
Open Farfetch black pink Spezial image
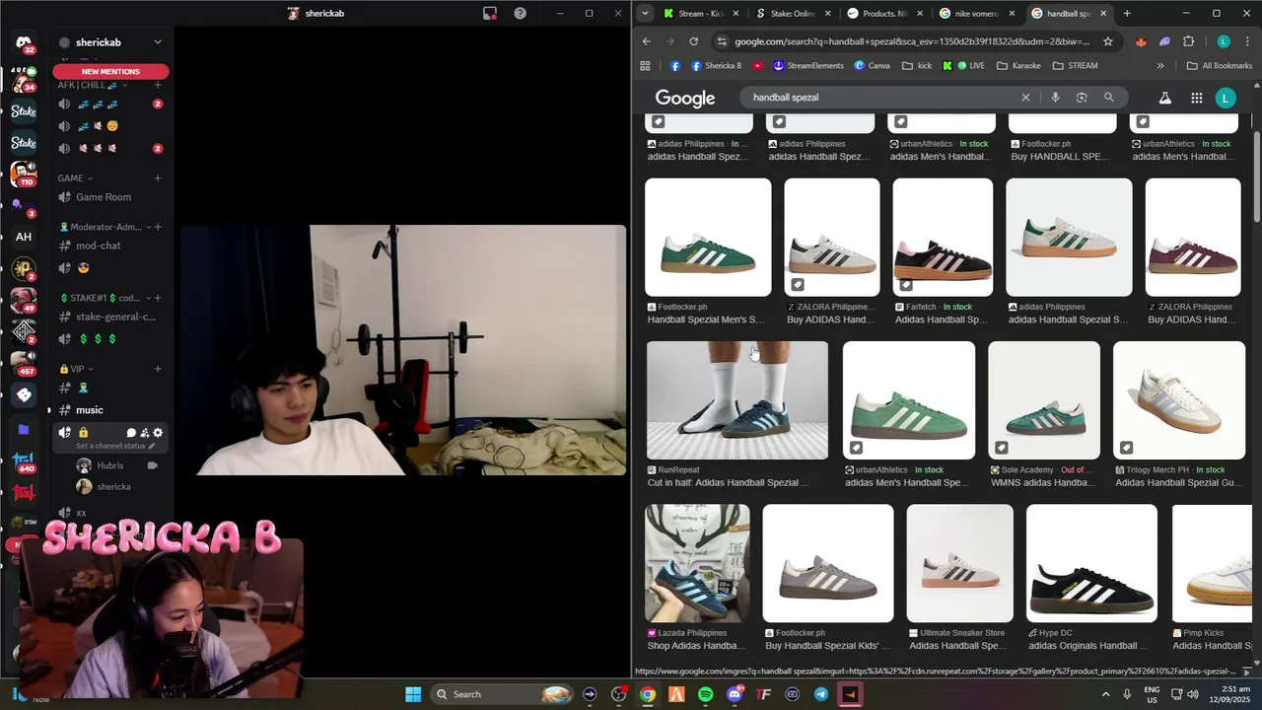click(943, 238)
